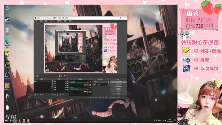Increase the transition duration with the stepper arrow
Image resolution: width=222 pixels, height=125 pixels.
point(109,84)
